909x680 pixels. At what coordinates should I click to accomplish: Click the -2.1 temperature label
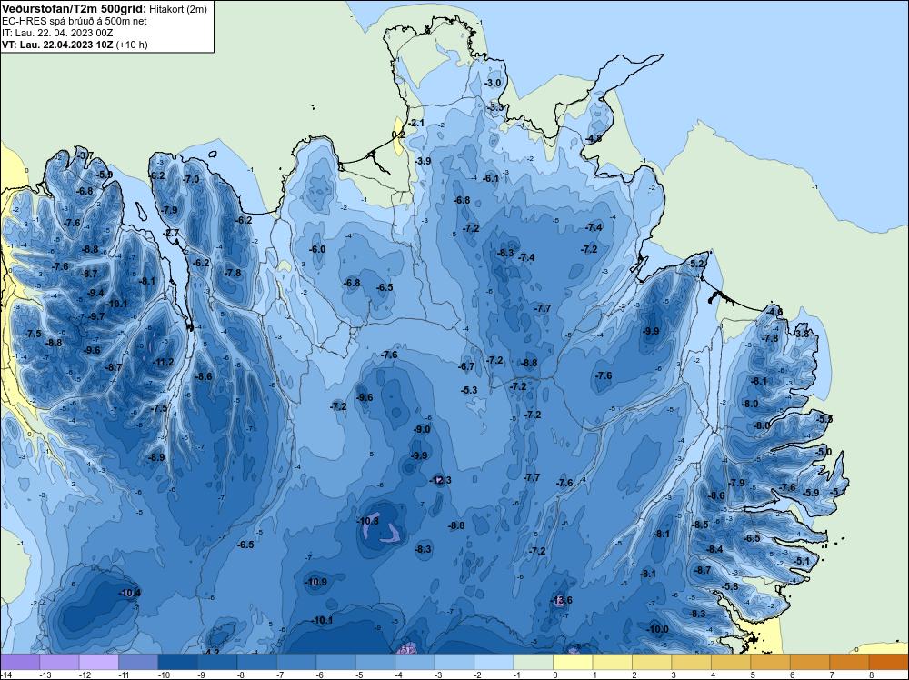[416, 123]
